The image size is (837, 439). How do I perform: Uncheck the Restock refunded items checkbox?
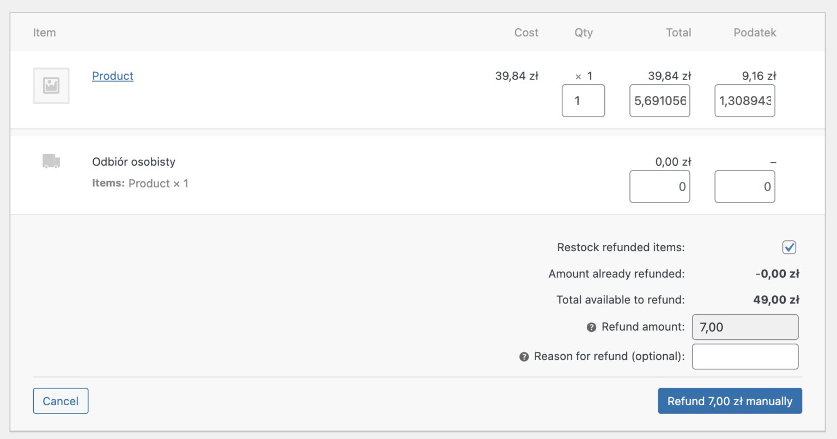click(x=789, y=247)
